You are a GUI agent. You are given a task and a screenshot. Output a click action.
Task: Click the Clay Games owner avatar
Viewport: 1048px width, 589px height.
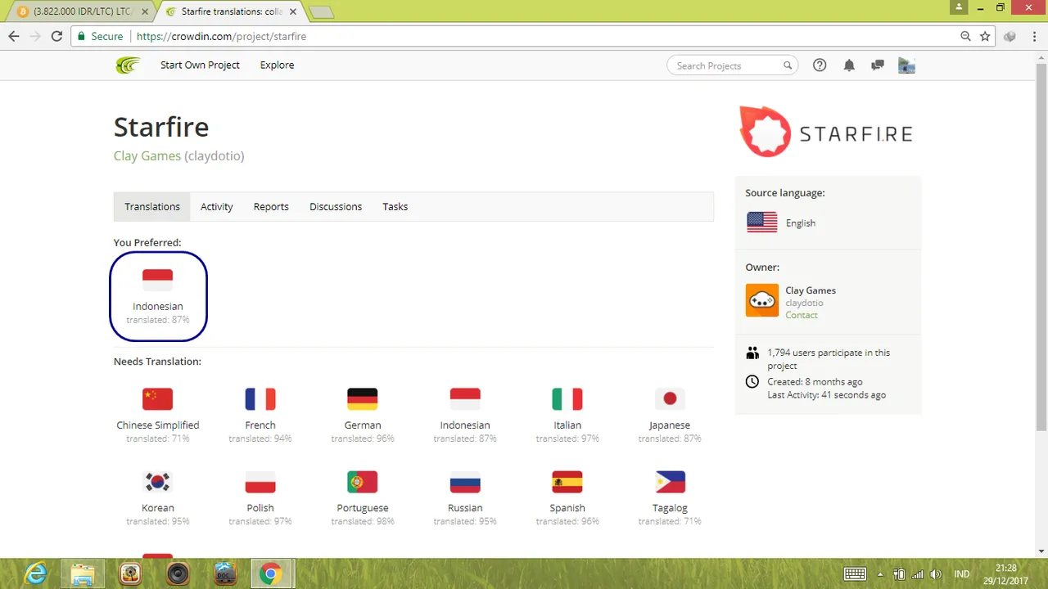click(762, 300)
